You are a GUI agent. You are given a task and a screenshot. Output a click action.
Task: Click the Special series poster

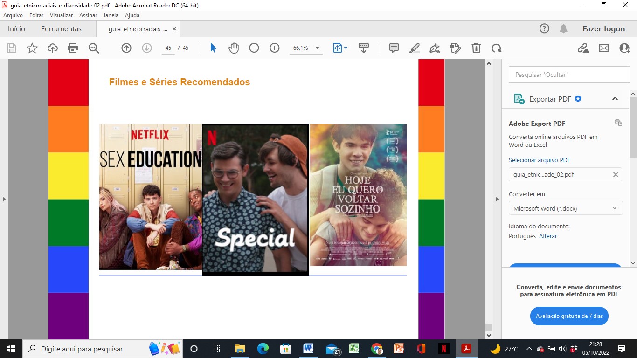(256, 200)
